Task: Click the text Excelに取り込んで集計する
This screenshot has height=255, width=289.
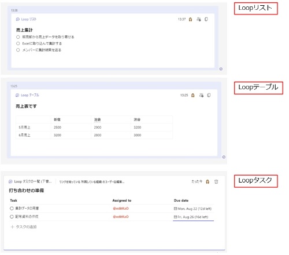Action: click(42, 43)
